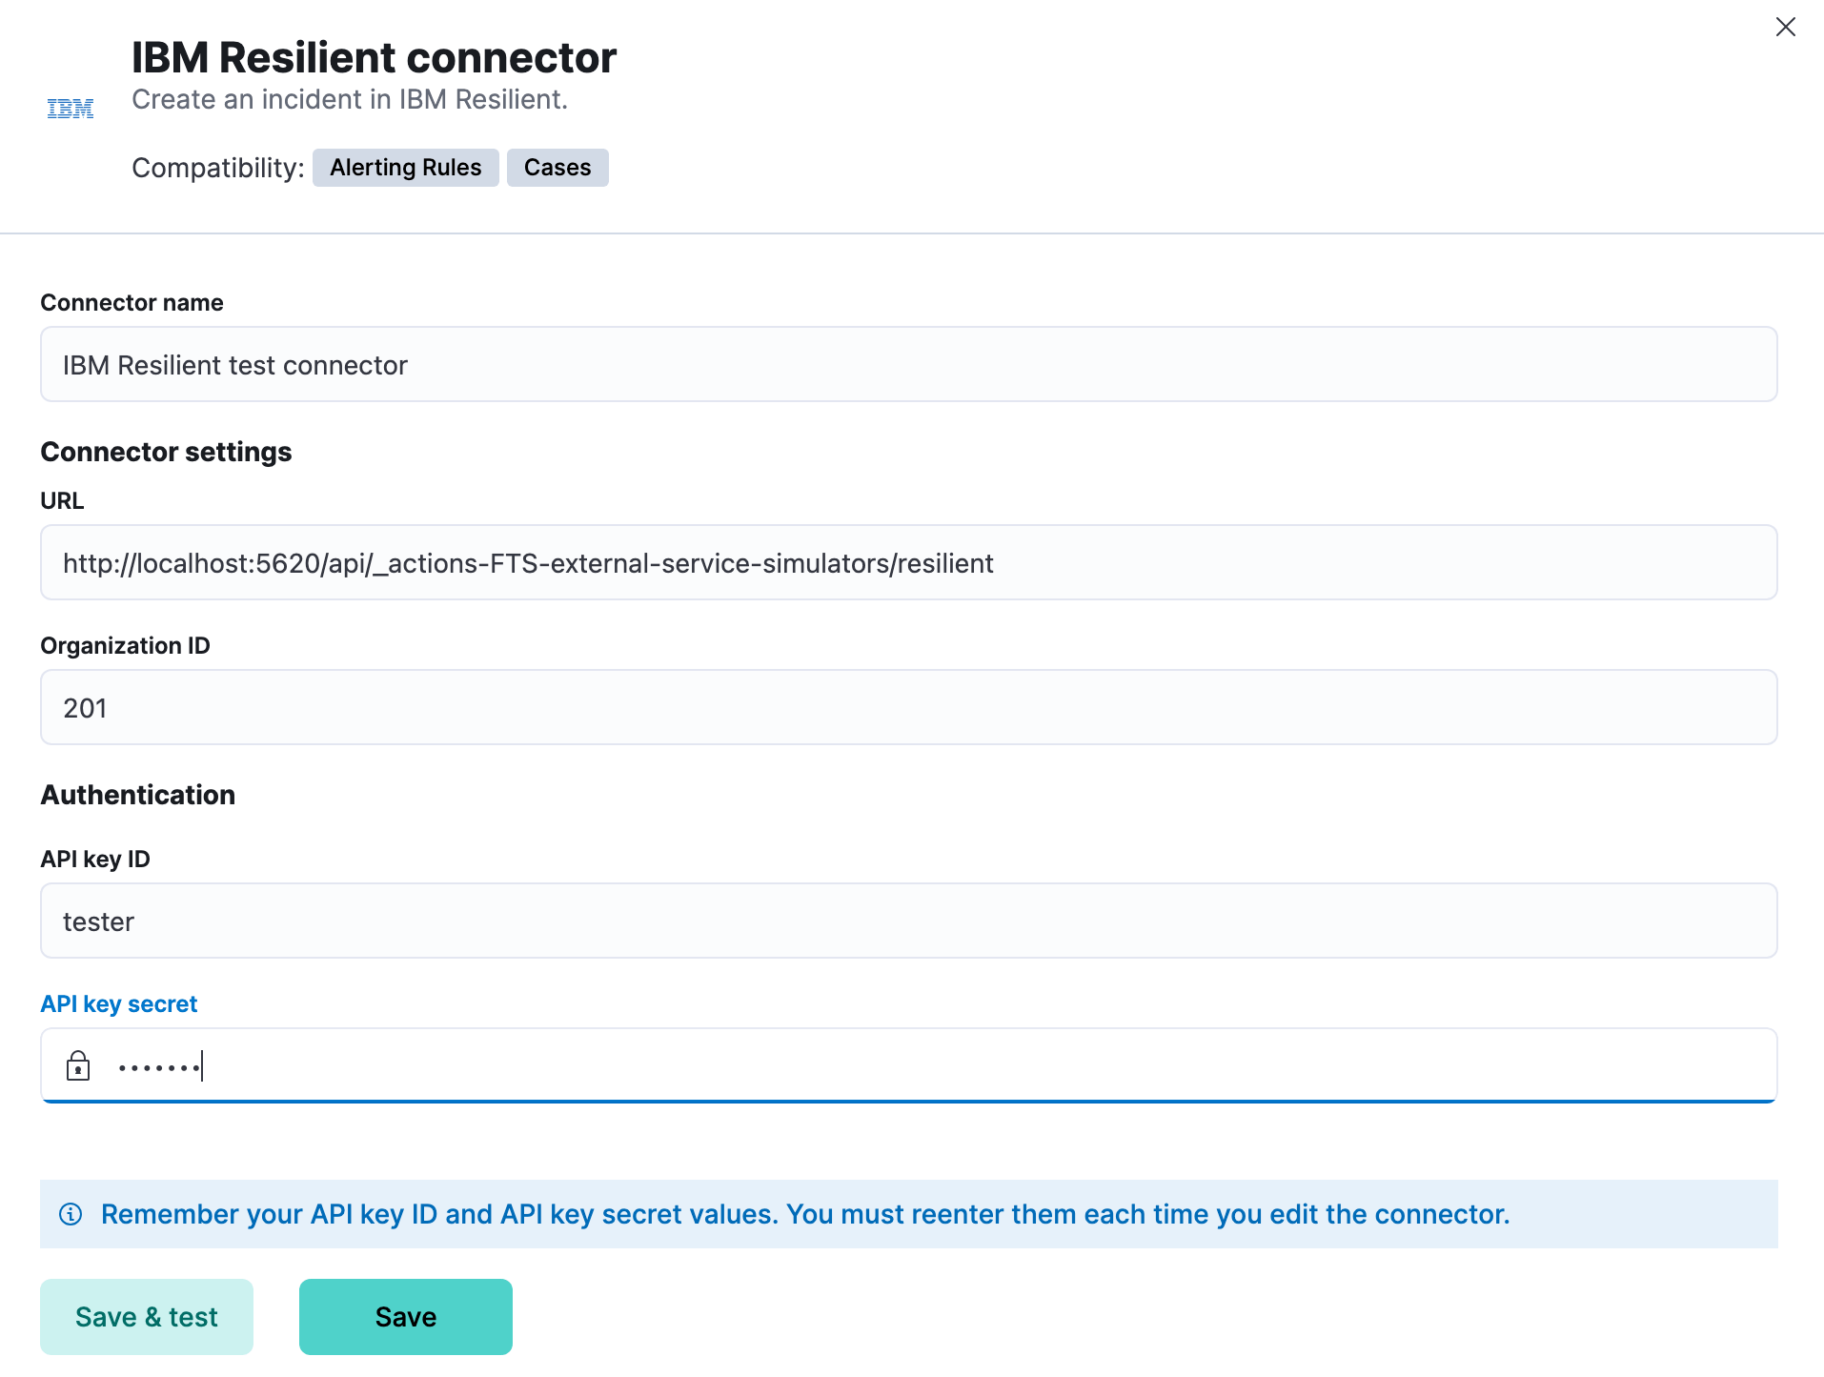
Task: Click the Connector settings heading
Action: point(166,451)
